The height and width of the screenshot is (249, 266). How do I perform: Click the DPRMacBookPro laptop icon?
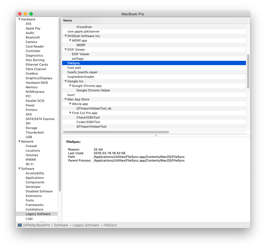(20, 225)
